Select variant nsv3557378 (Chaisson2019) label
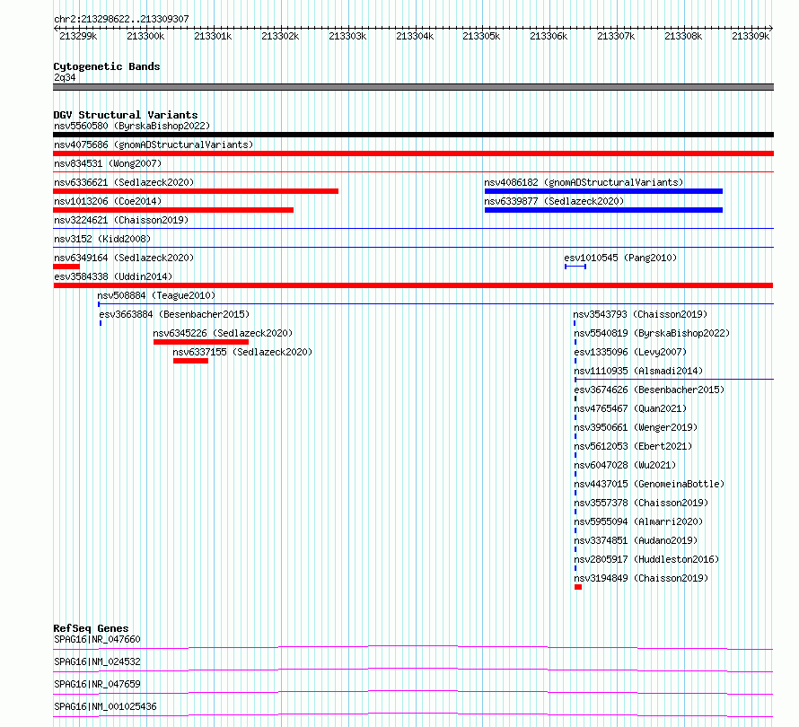Screen dimensions: 799x727 coord(641,503)
